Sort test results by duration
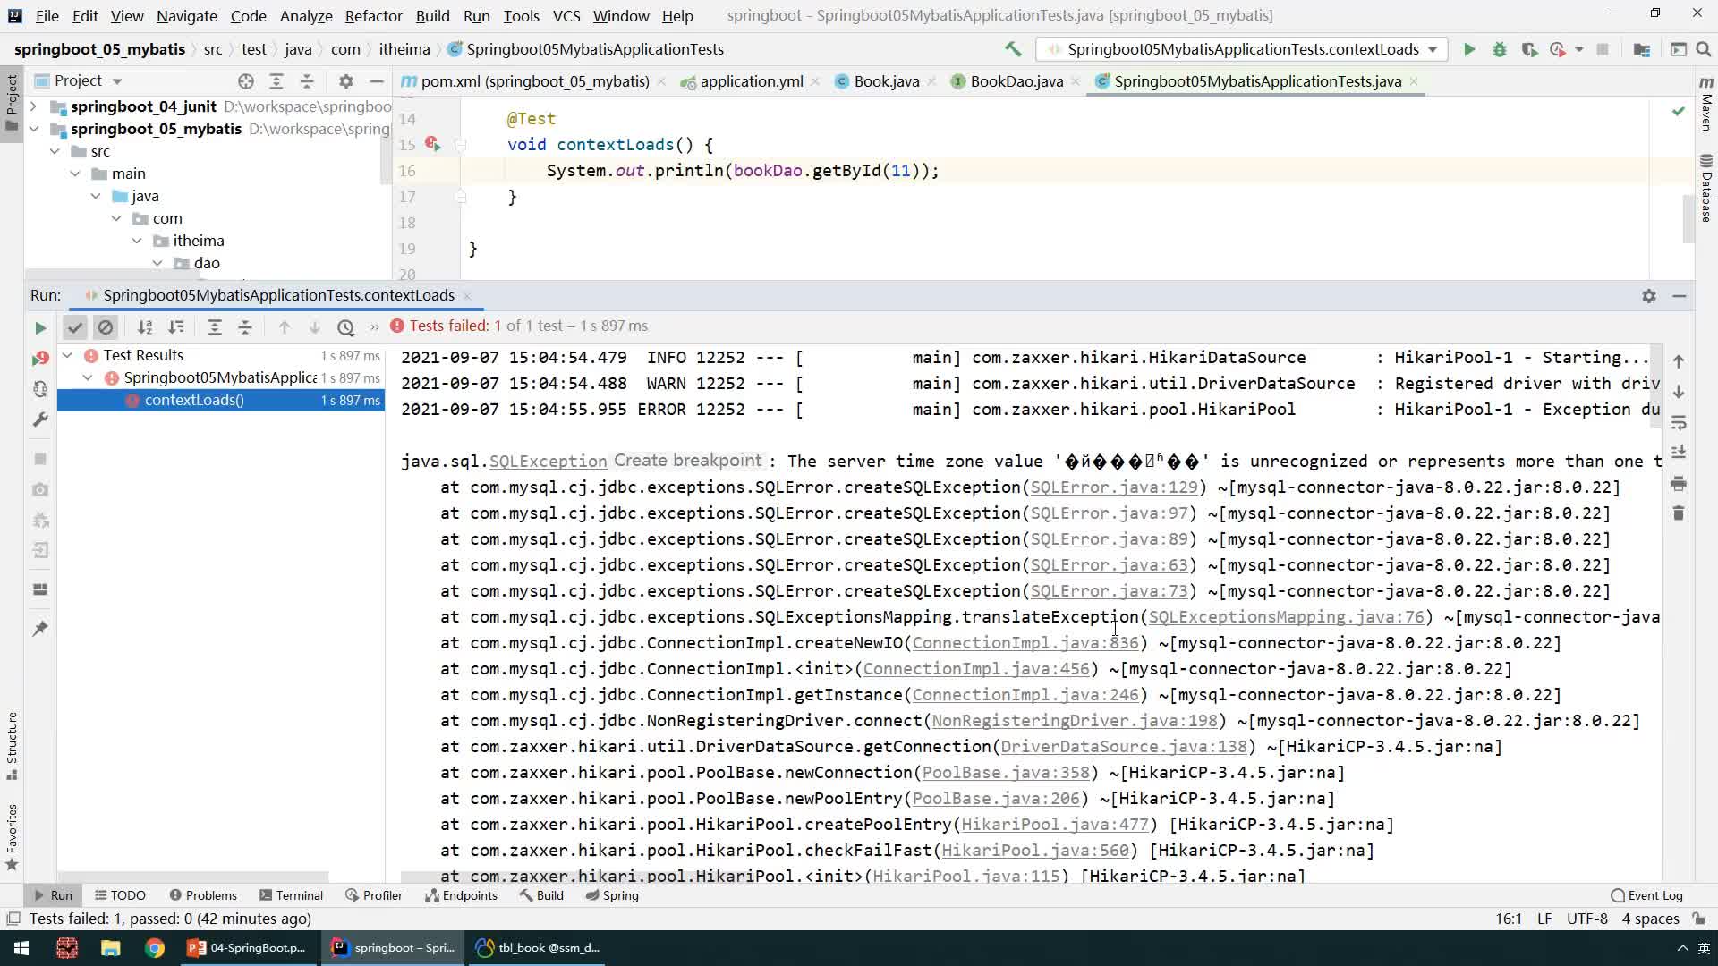 coord(176,327)
